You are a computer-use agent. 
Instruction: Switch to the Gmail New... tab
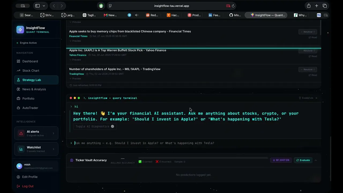point(110,15)
